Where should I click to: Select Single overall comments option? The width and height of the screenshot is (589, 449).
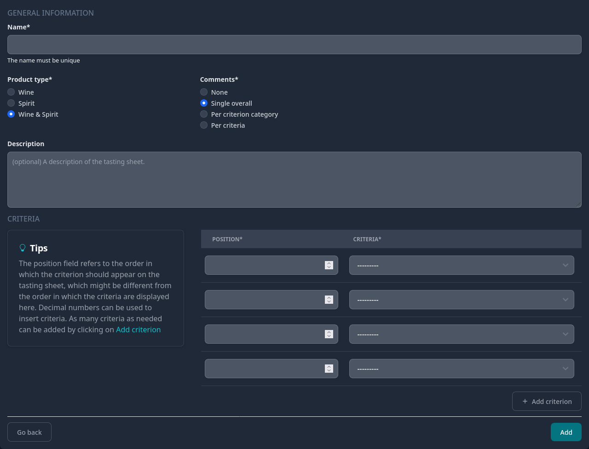204,103
